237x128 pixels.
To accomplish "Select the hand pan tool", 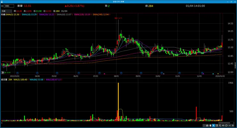I will pos(210,125).
